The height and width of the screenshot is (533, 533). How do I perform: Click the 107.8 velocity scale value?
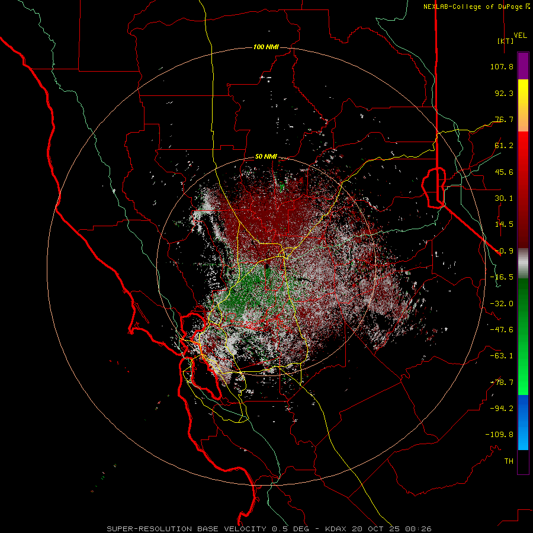coord(502,66)
